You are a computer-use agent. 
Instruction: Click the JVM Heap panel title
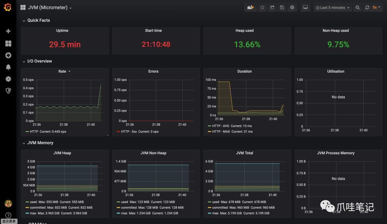tap(62, 153)
